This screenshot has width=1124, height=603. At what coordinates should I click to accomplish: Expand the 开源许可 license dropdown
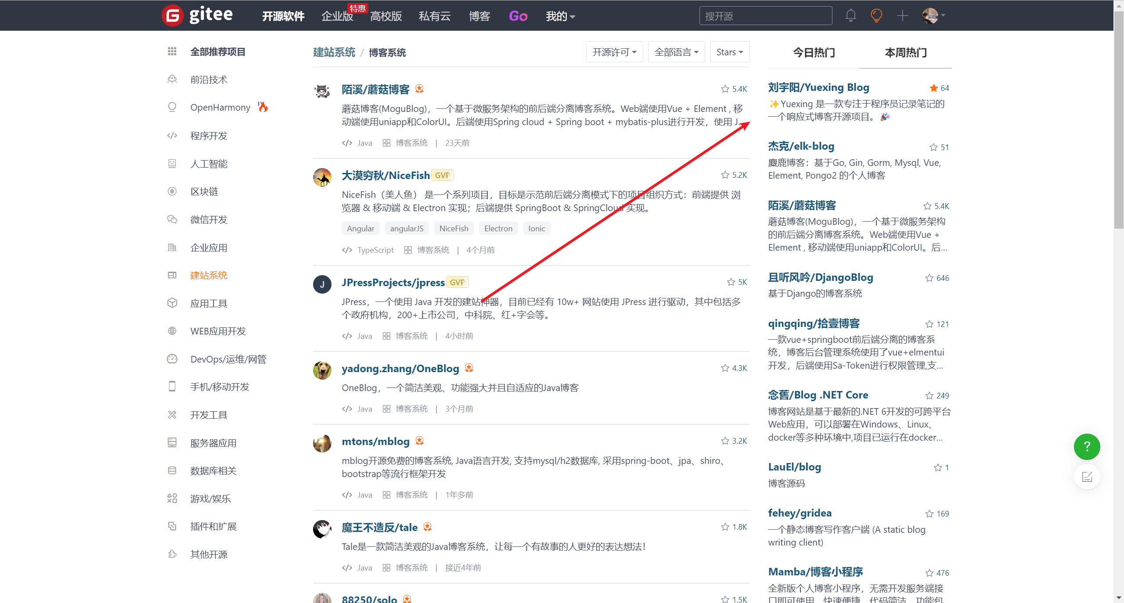pyautogui.click(x=614, y=52)
